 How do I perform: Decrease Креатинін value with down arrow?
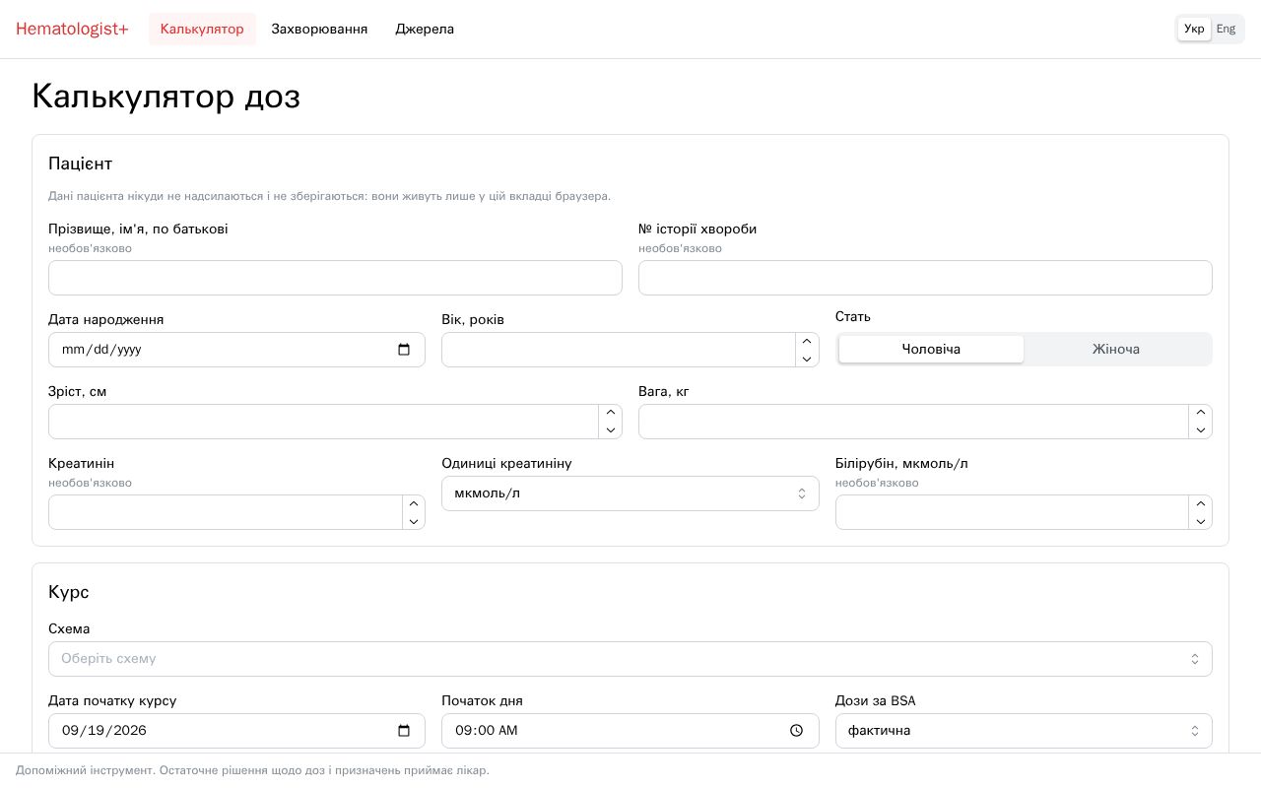pyautogui.click(x=414, y=521)
